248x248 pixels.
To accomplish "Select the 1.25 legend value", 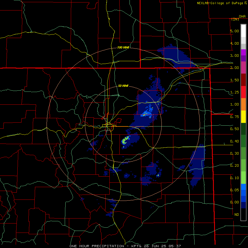I will pyautogui.click(x=234, y=92).
